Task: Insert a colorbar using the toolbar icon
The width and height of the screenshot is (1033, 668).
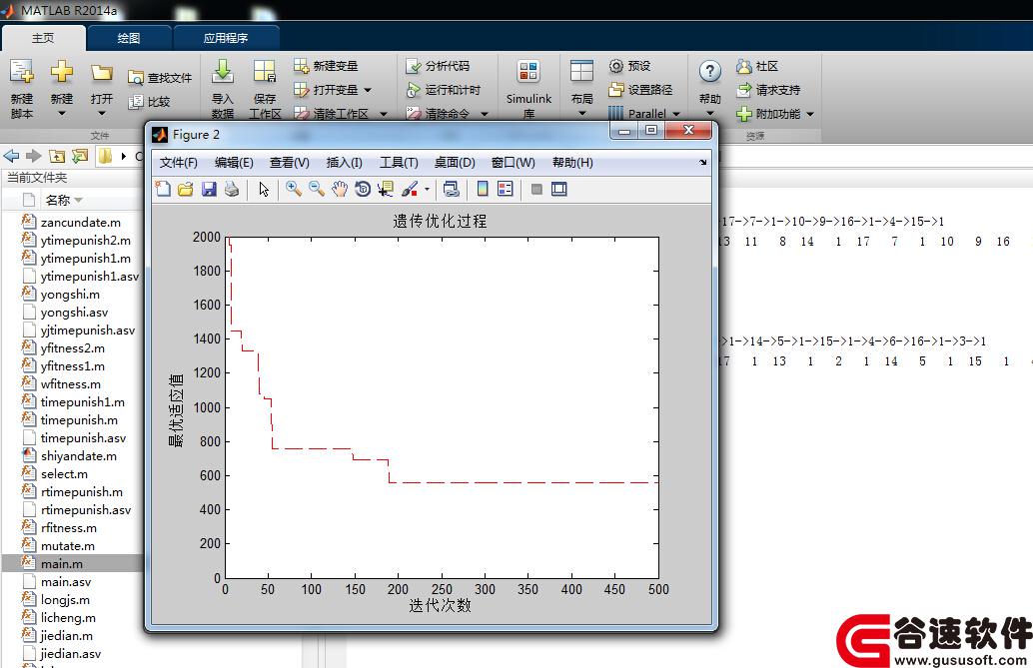Action: [483, 189]
